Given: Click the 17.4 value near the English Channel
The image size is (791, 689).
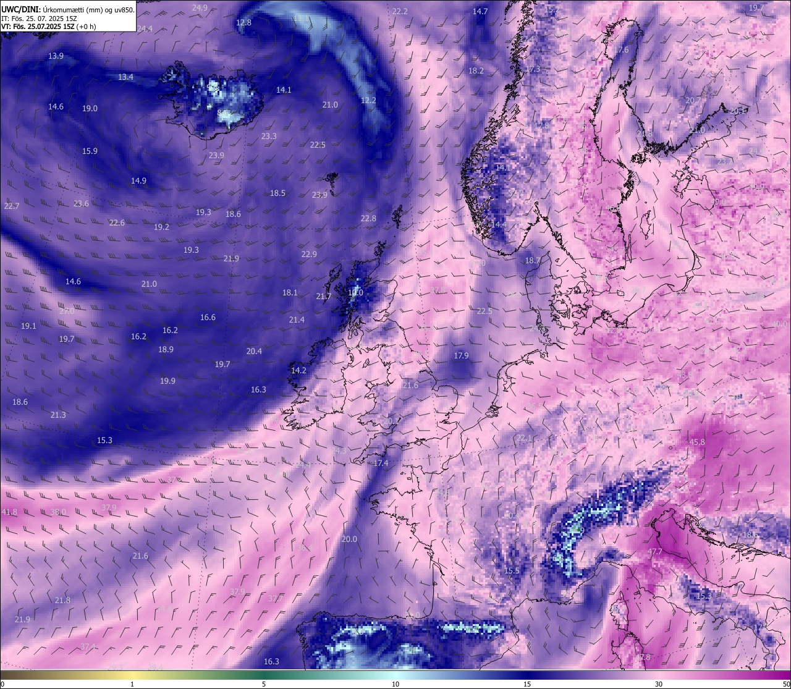Looking at the screenshot, I should 381,463.
